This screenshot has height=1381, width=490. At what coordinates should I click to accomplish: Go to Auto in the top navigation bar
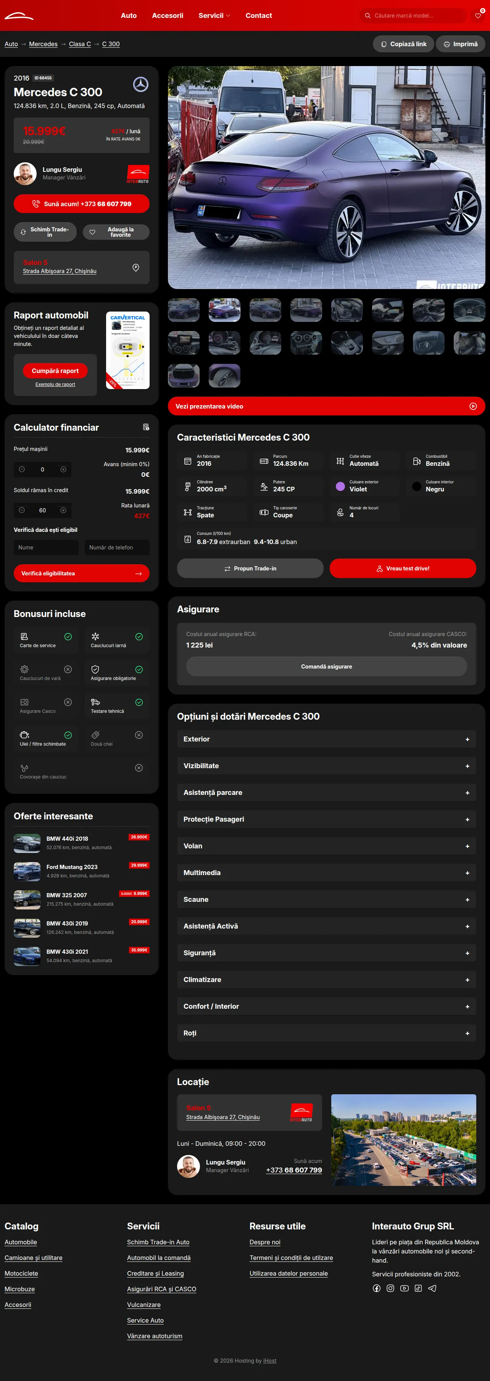[x=129, y=16]
